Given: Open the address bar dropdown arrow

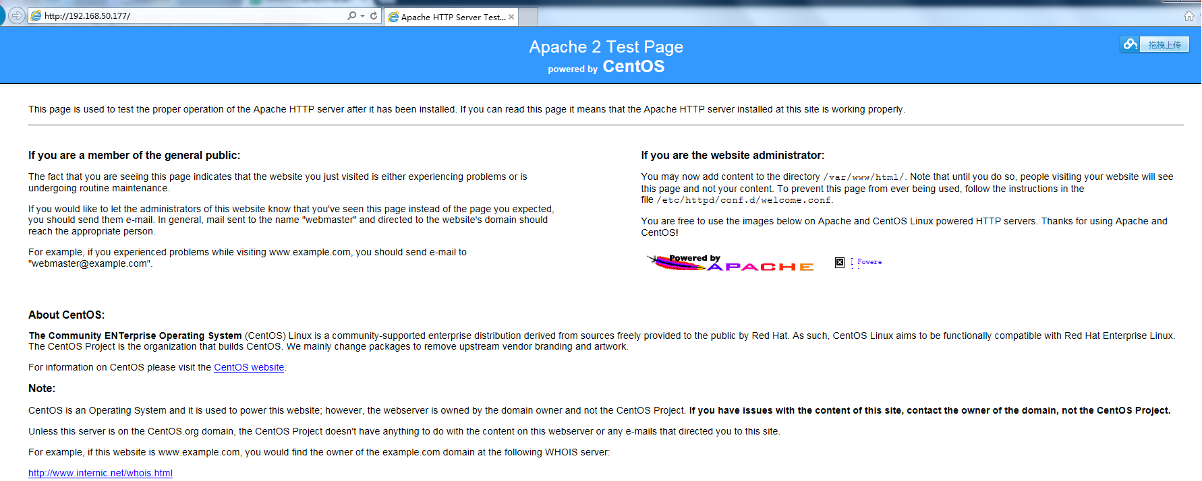Looking at the screenshot, I should point(362,15).
